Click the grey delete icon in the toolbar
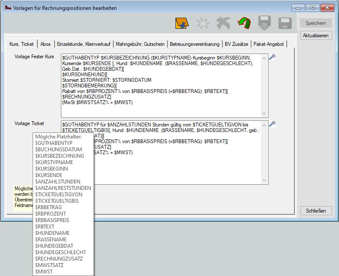This screenshot has height=276, width=339. point(223,24)
